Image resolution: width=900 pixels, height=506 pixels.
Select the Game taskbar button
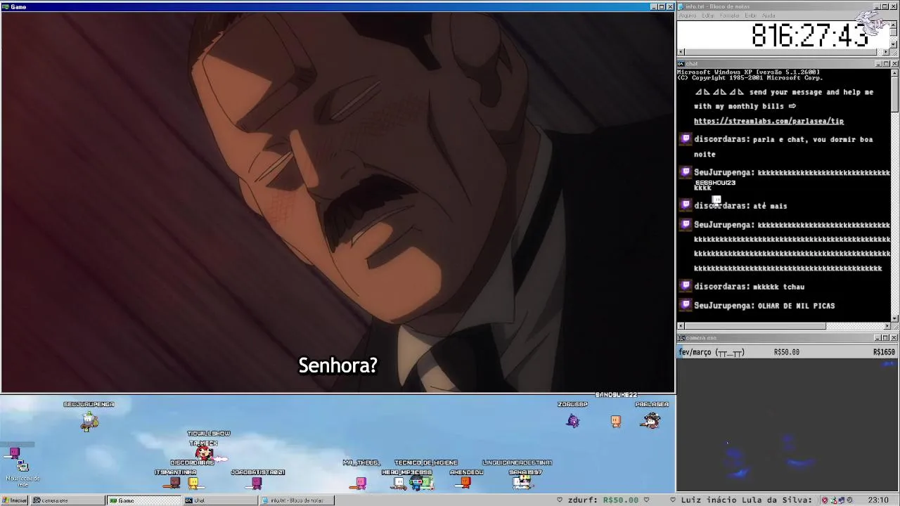coord(143,500)
